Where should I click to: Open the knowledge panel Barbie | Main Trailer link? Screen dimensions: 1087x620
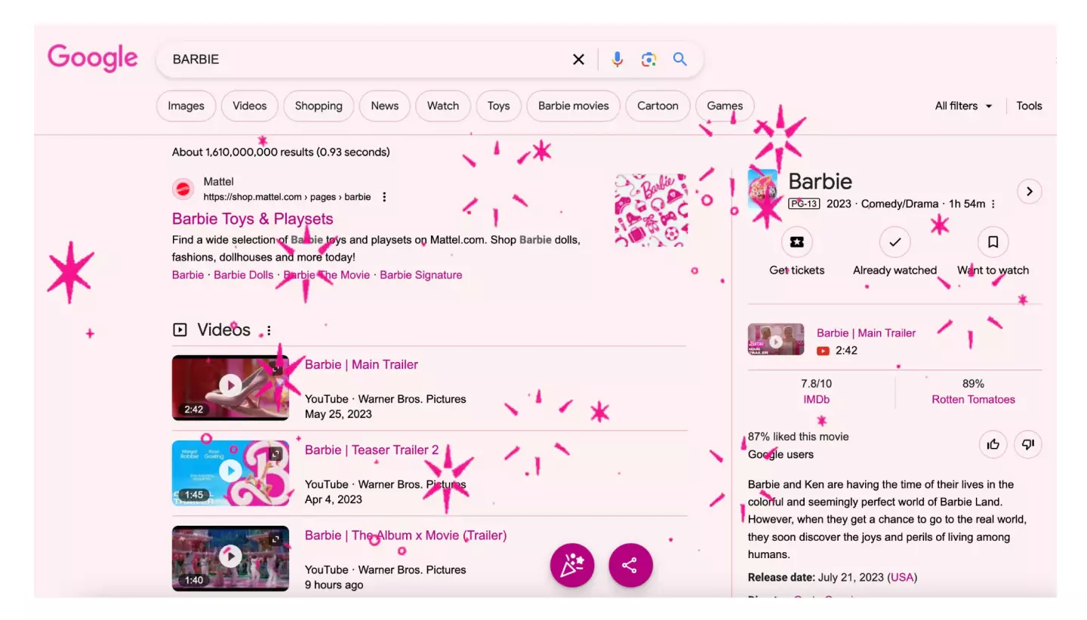[x=866, y=333]
